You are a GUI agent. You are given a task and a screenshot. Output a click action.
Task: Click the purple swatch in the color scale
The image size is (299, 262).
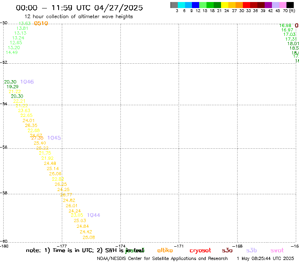(268, 5)
